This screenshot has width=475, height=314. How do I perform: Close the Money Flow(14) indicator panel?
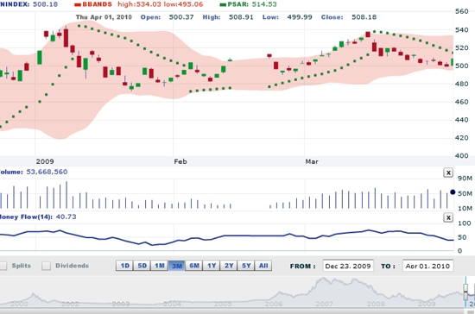point(448,217)
